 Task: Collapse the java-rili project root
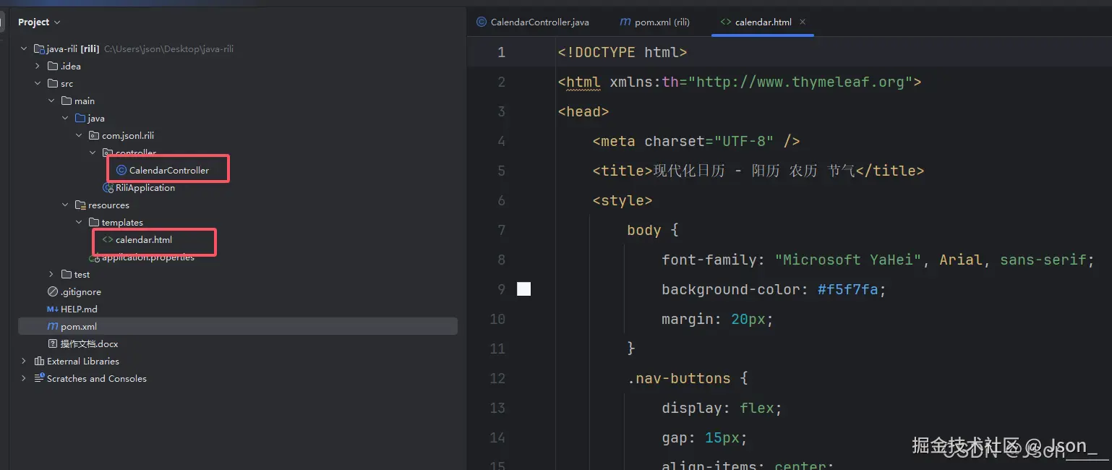24,48
